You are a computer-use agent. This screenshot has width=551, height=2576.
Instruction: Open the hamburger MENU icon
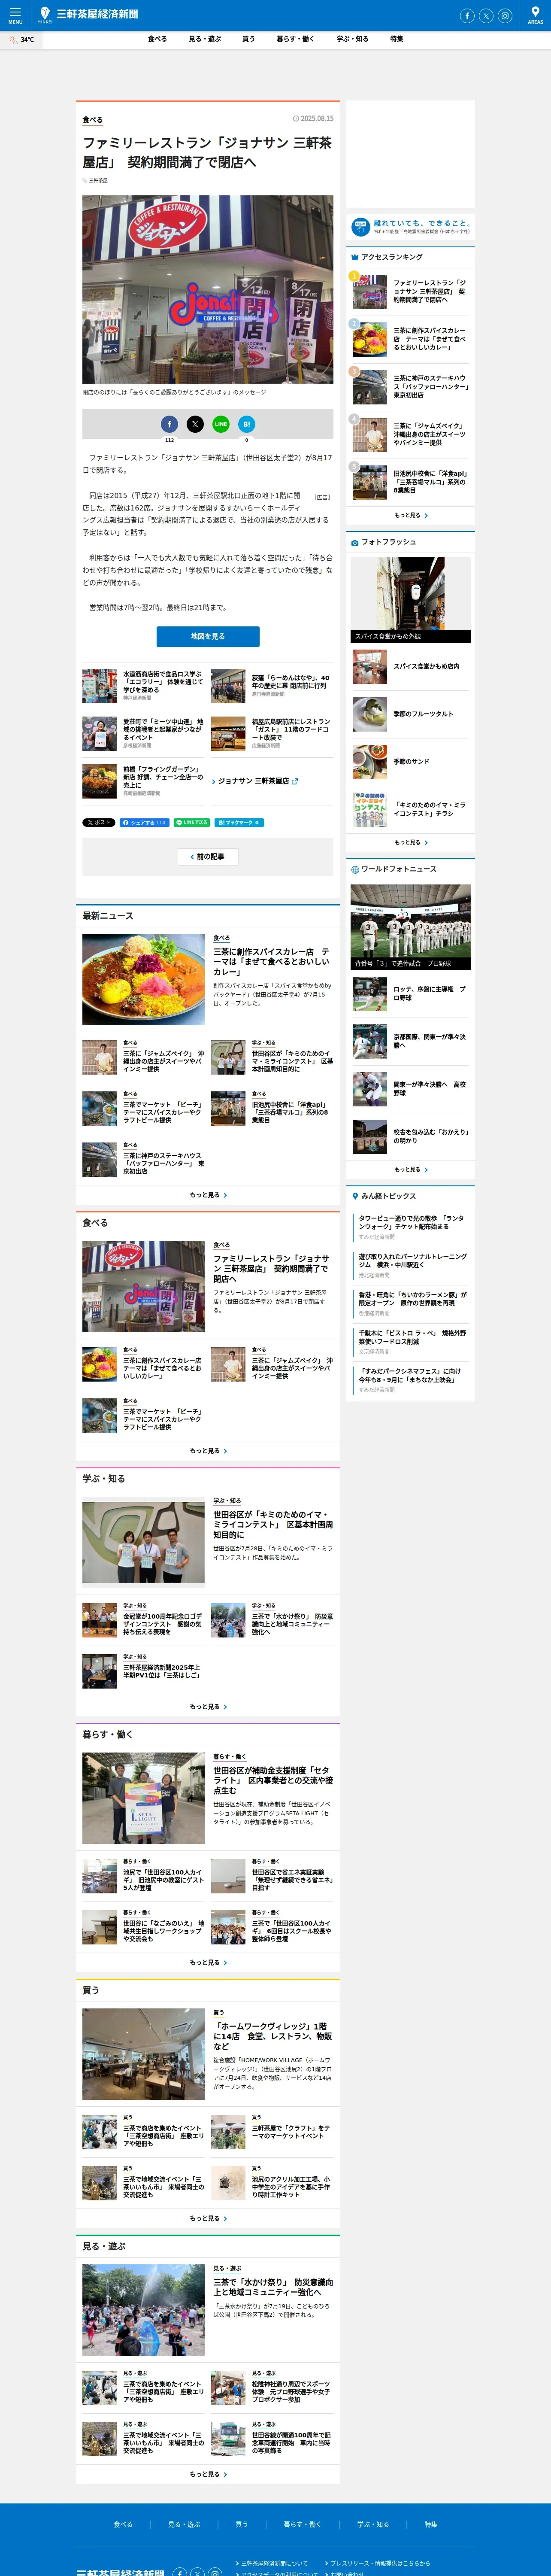tap(15, 15)
